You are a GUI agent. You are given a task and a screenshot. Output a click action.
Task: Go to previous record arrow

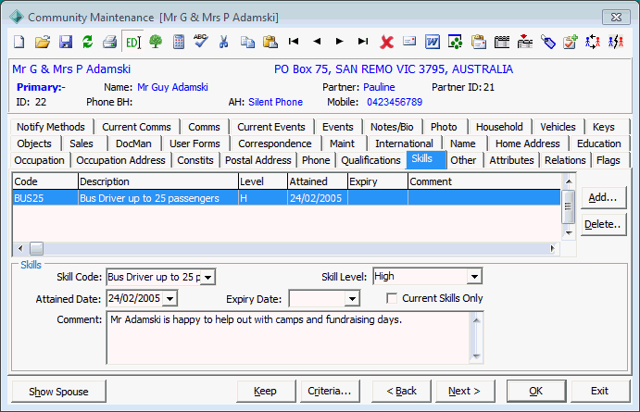317,41
